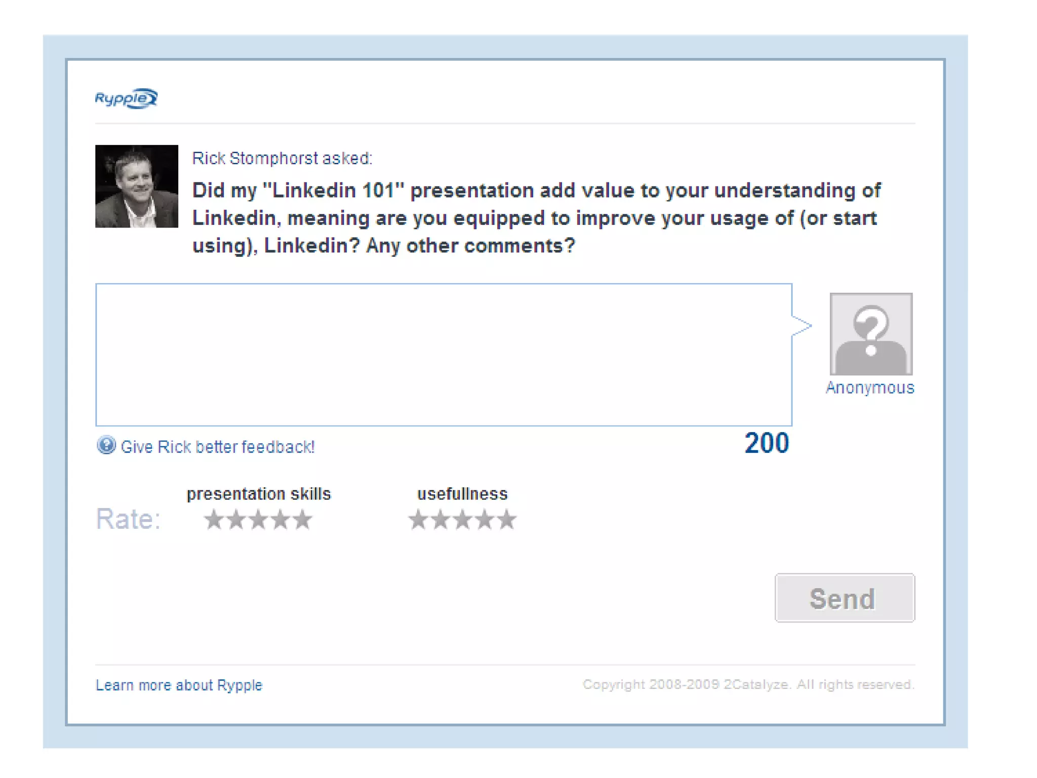Click the copyright 2Catalyze notice
Screen dimensions: 1037x778
(x=749, y=684)
